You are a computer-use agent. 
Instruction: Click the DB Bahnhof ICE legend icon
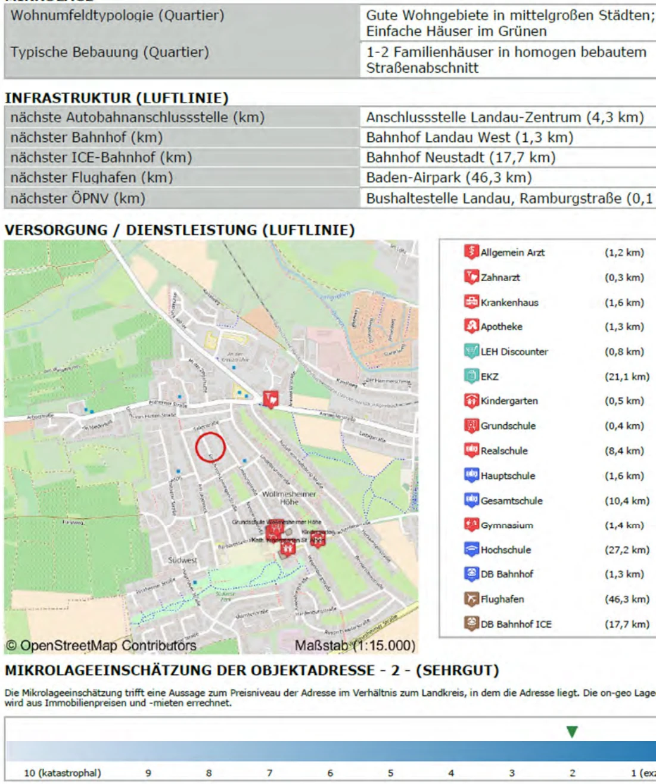coord(471,624)
